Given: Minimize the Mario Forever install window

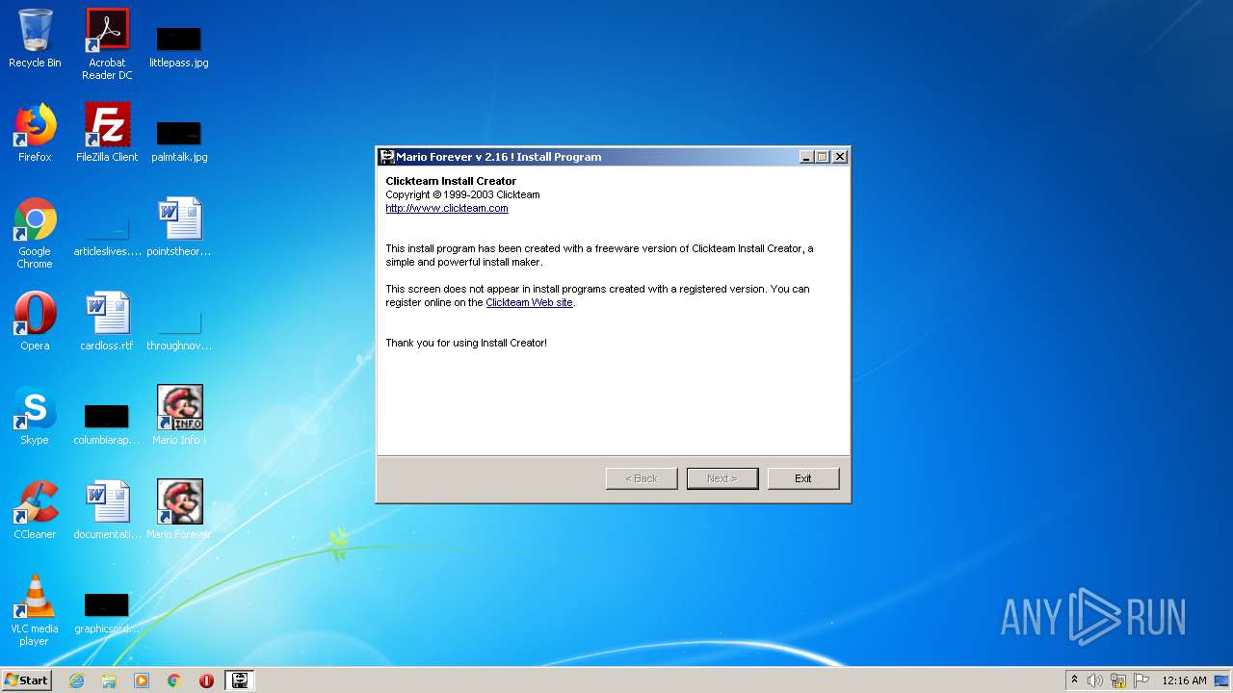Looking at the screenshot, I should (806, 157).
